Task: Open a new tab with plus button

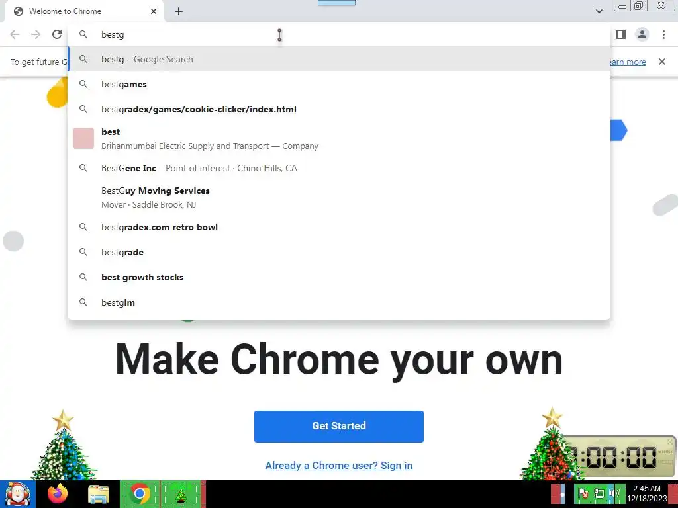Action: (x=179, y=12)
